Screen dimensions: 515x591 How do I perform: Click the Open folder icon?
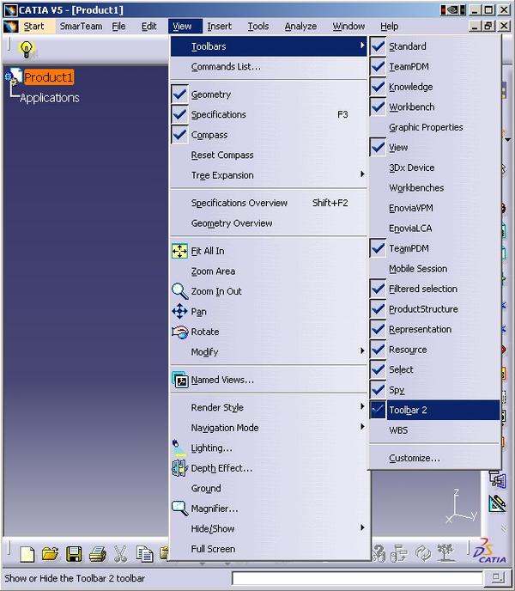[x=50, y=554]
